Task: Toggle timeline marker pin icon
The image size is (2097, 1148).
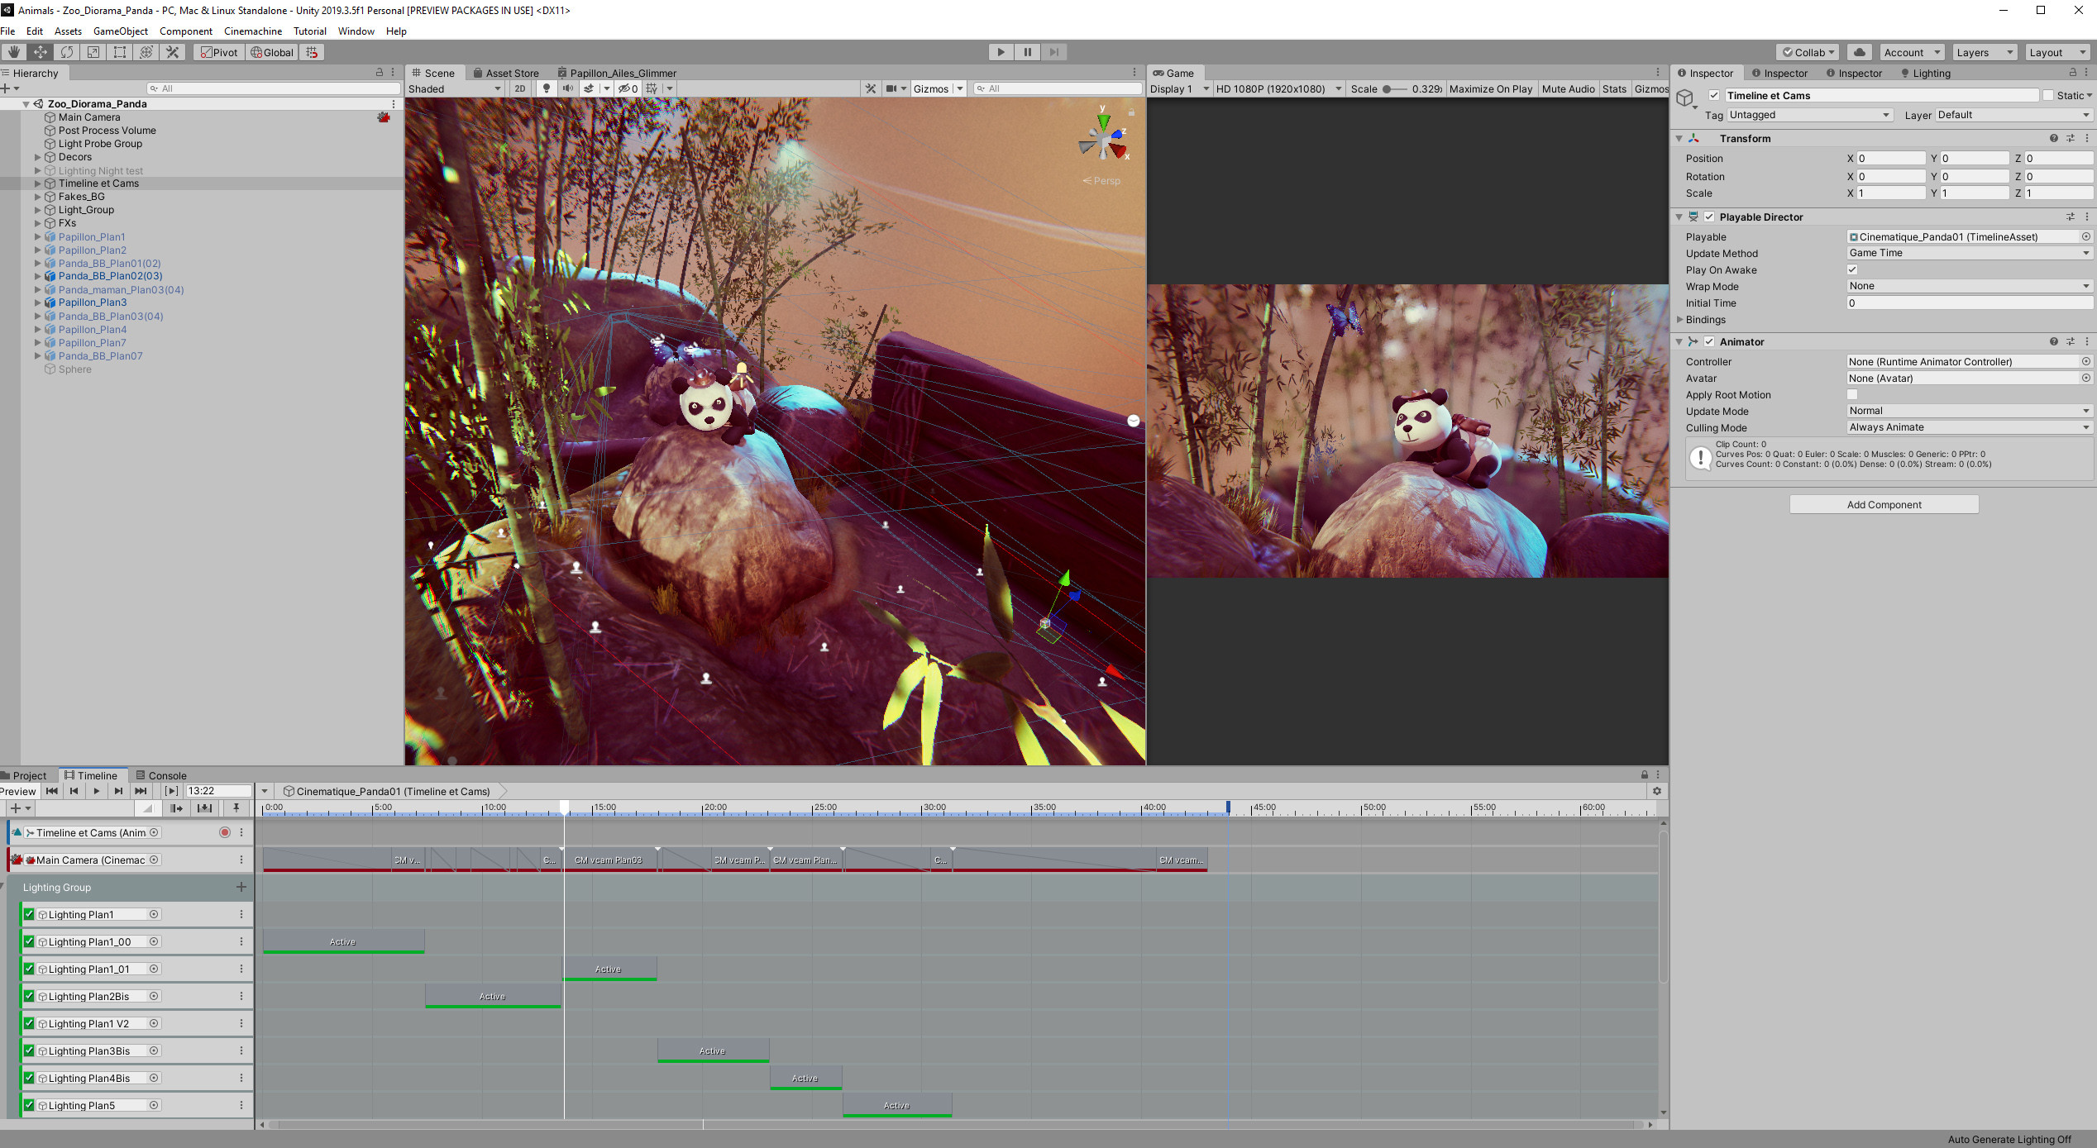Action: point(236,808)
